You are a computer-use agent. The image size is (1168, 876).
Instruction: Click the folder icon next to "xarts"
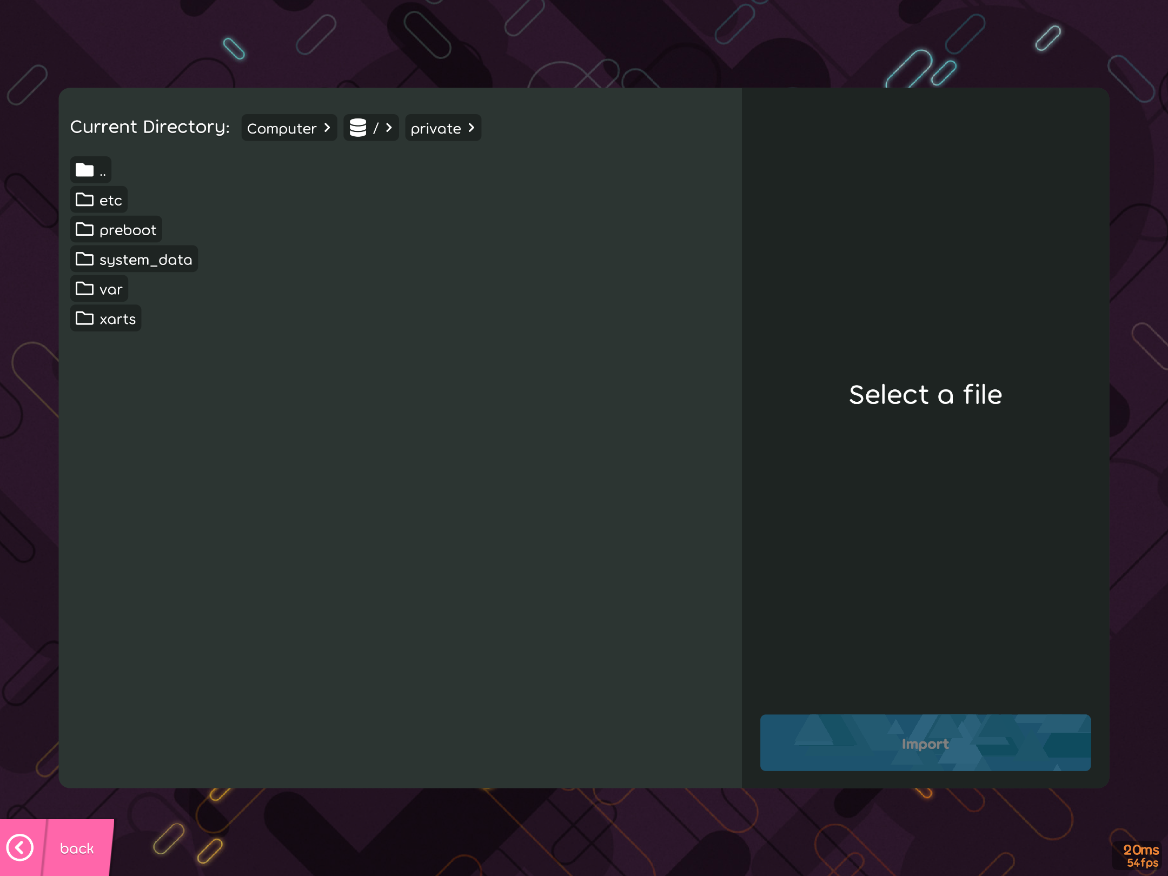(85, 318)
